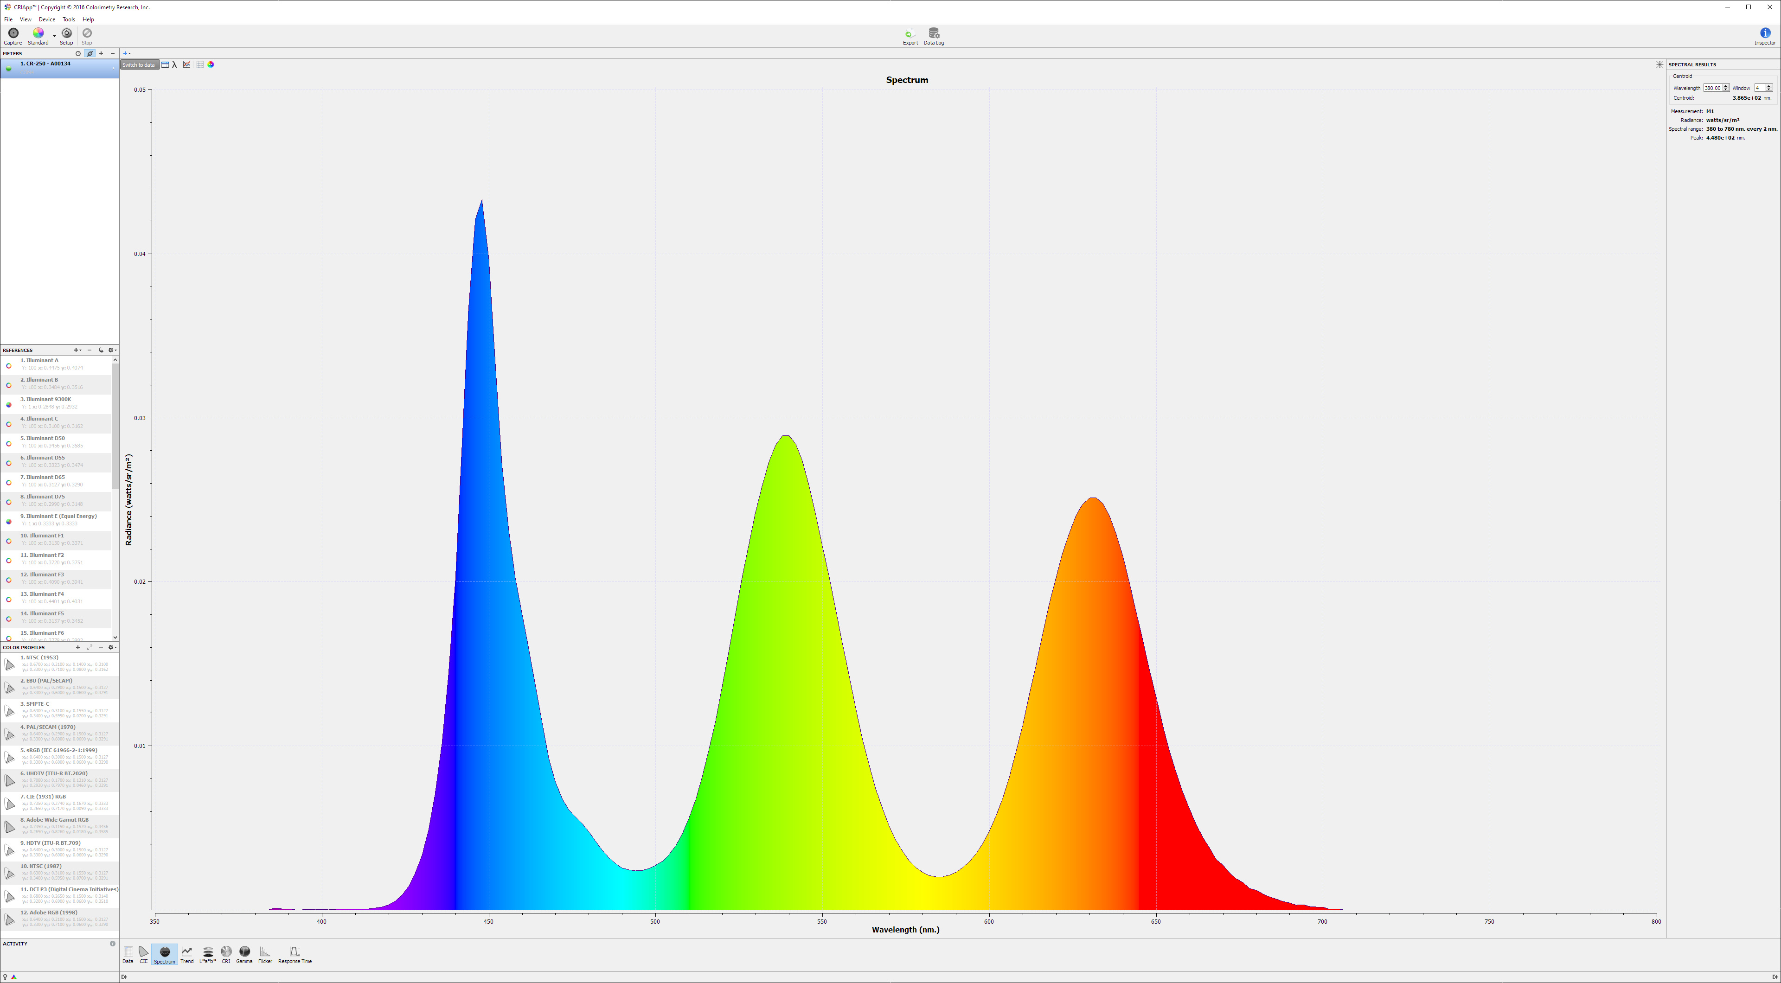Click the Export icon in toolbar
Screen dimensions: 1781x983
(910, 33)
